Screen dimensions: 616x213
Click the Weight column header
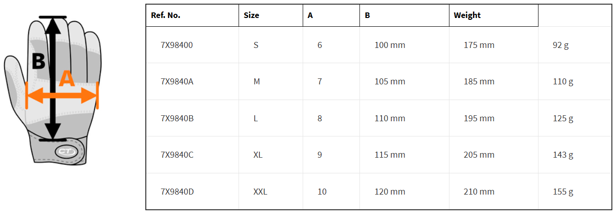pyautogui.click(x=467, y=15)
